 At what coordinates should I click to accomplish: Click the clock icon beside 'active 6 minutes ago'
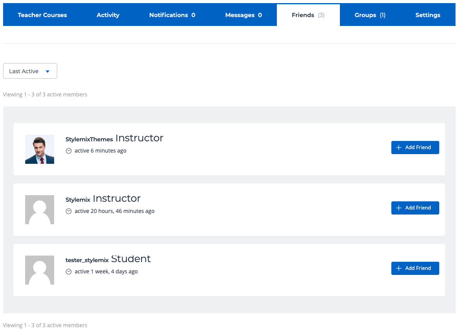point(69,151)
